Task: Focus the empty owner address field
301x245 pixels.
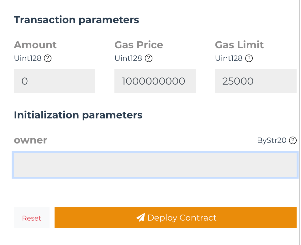Action: (x=155, y=165)
